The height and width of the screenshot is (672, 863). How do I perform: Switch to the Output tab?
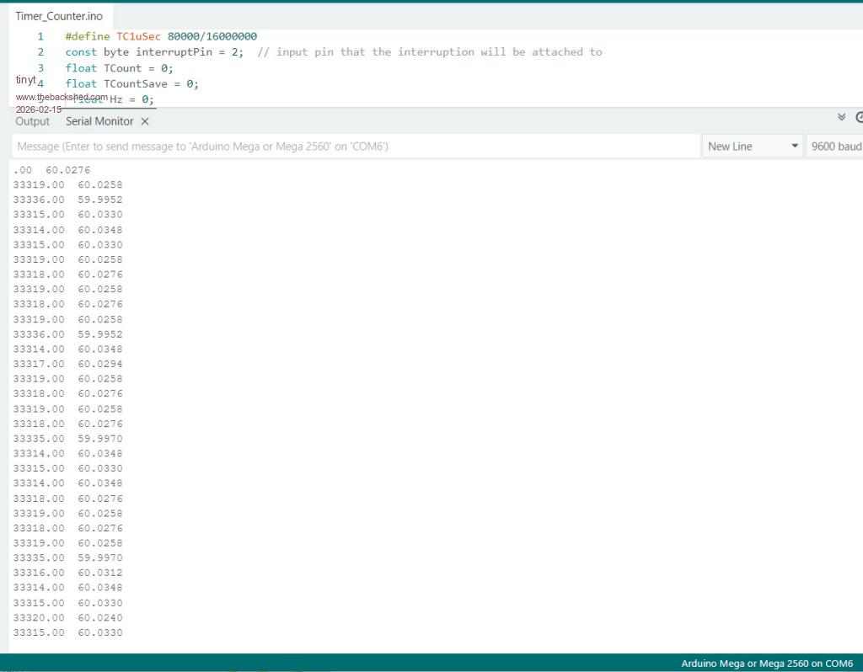coord(32,121)
